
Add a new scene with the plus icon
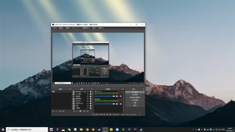click(x=53, y=111)
